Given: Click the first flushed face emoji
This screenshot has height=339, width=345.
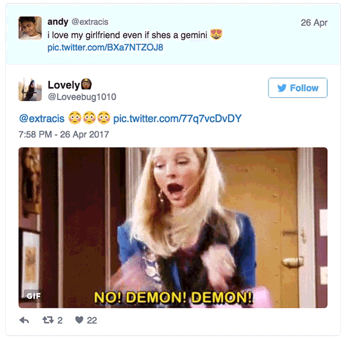Looking at the screenshot, I should click(75, 117).
